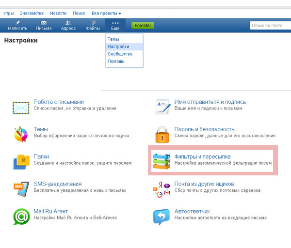Click the Настройки page heading
Image resolution: width=291 pixels, height=248 pixels.
tap(21, 40)
